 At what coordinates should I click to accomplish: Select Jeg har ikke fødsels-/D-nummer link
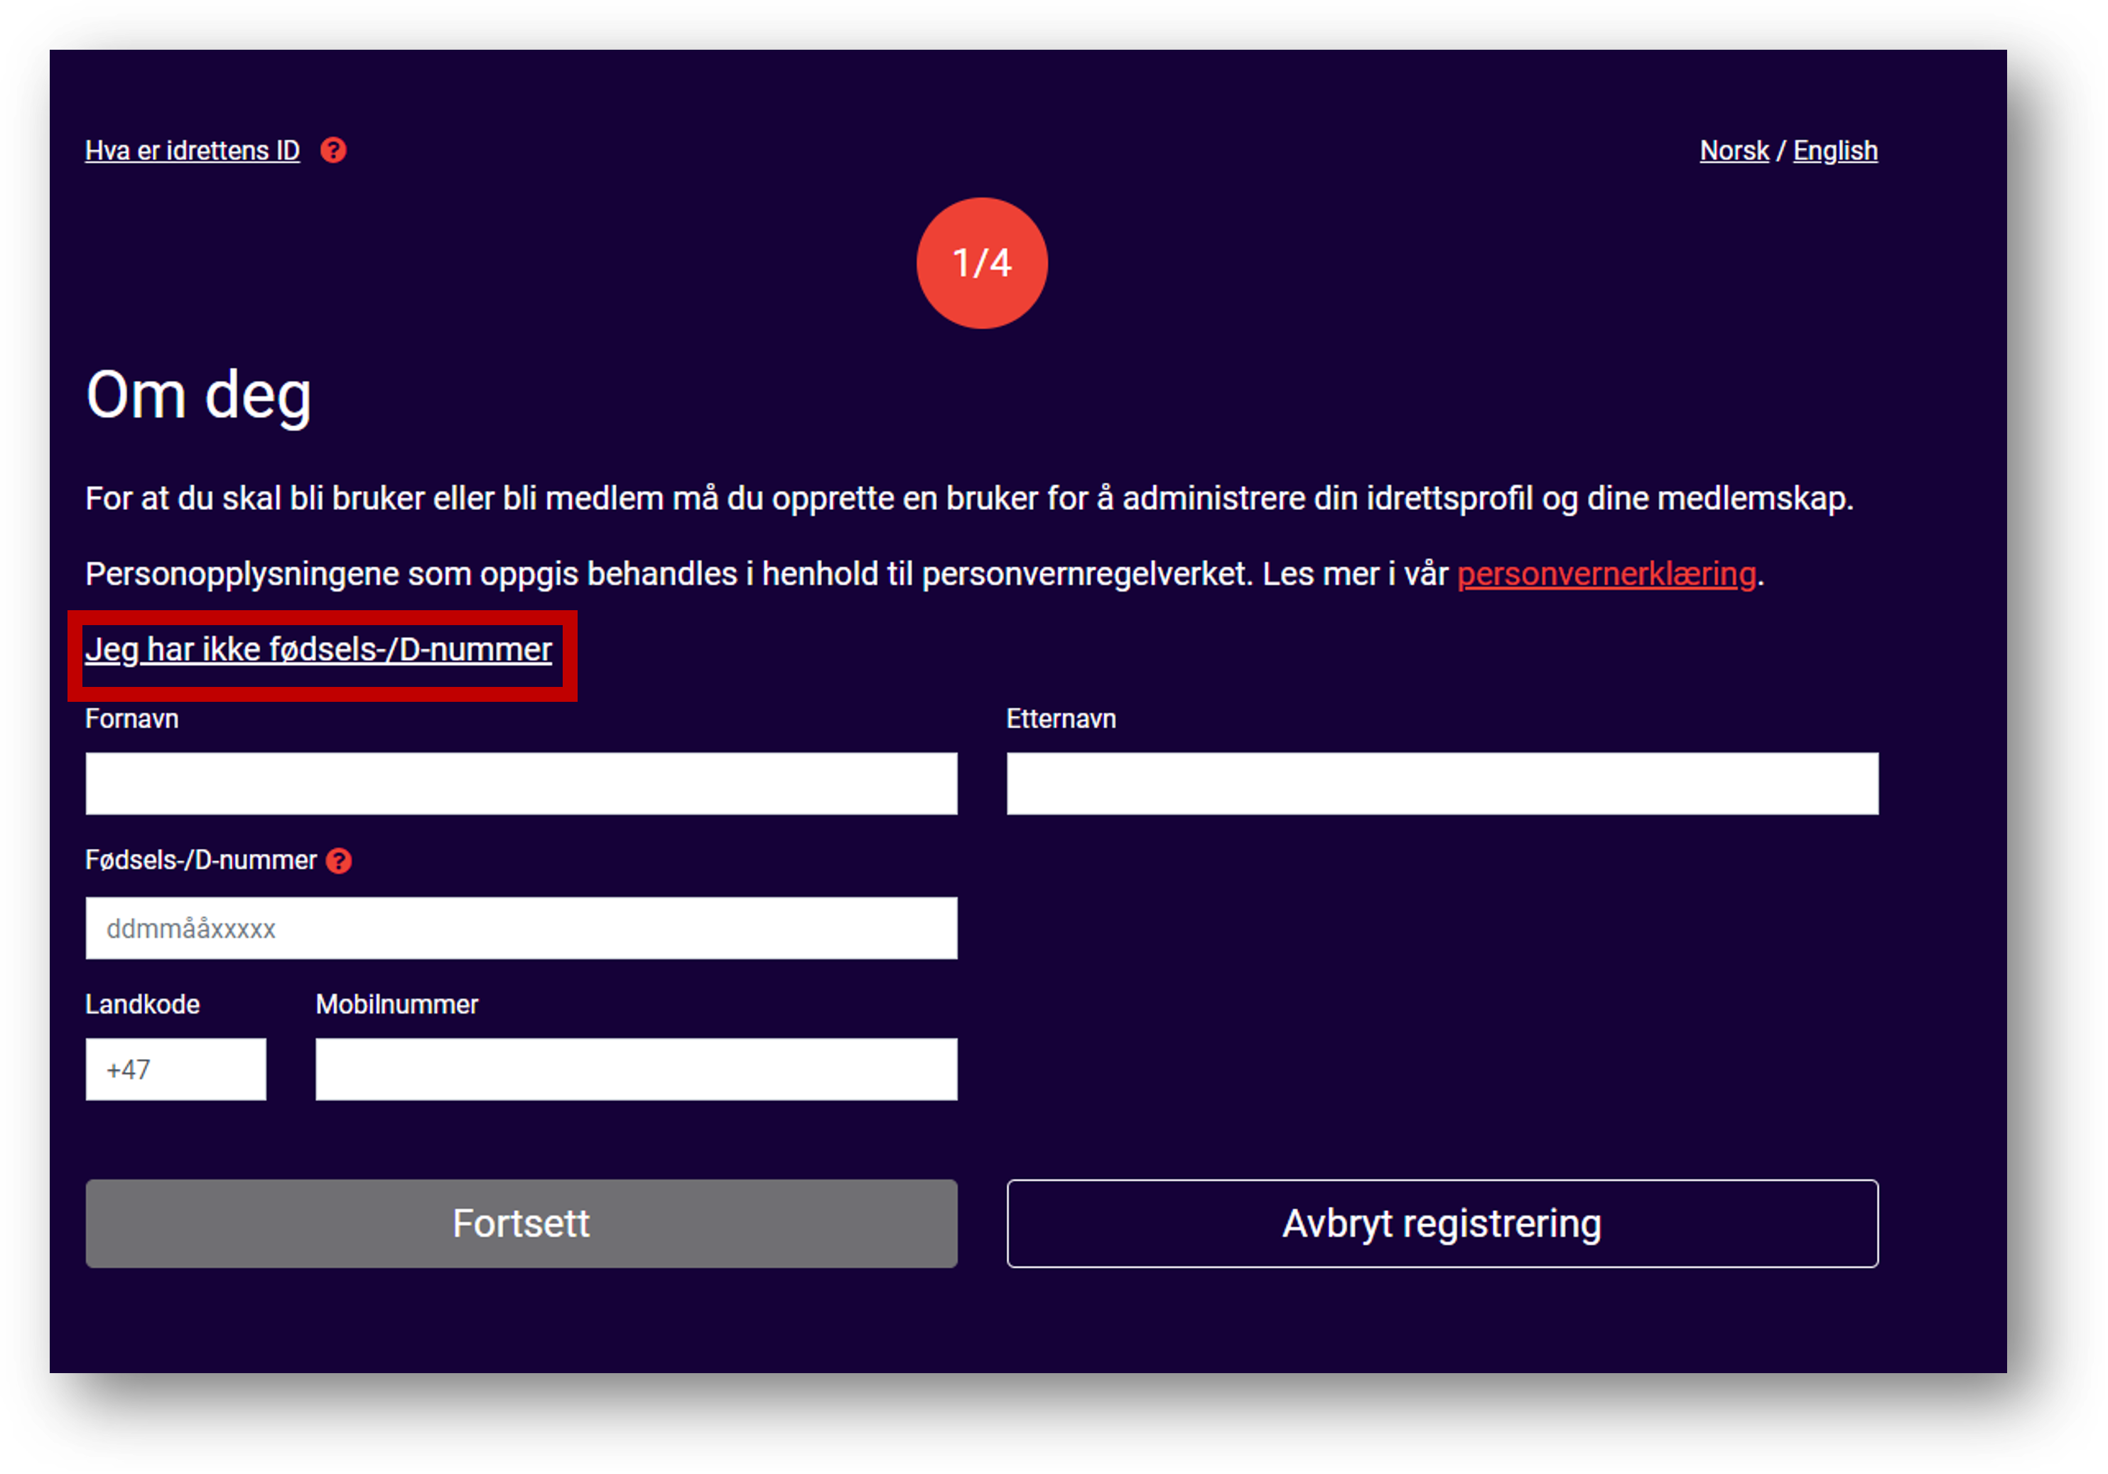318,650
